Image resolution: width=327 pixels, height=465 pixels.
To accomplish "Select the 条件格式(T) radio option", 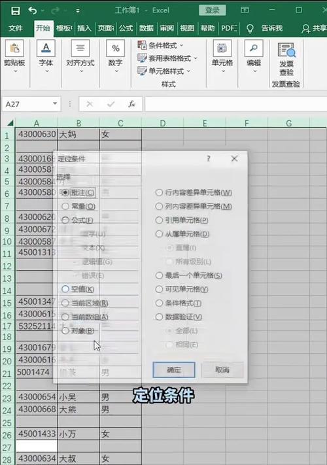I will [x=178, y=303].
